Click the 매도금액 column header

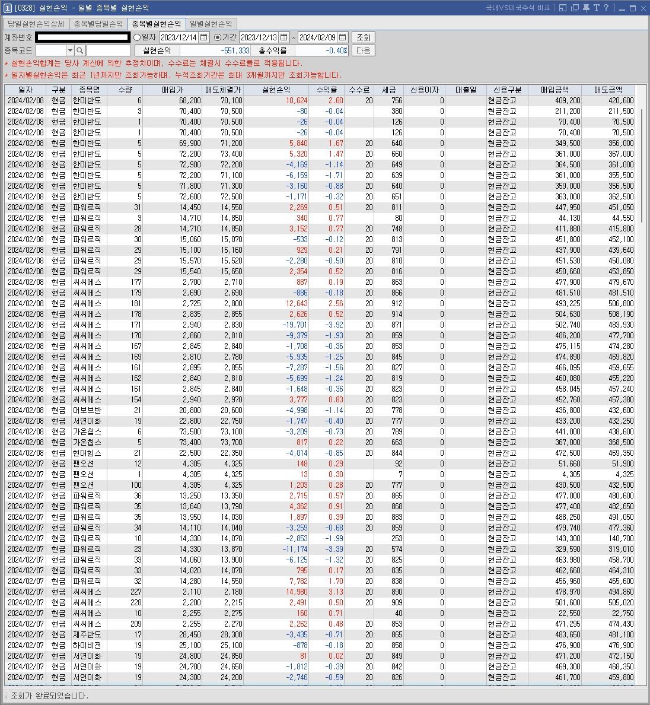[608, 90]
